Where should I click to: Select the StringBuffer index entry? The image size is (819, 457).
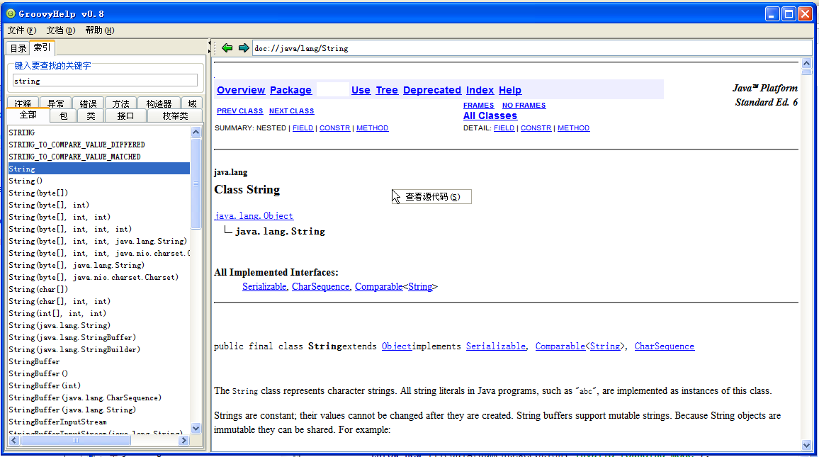98,361
